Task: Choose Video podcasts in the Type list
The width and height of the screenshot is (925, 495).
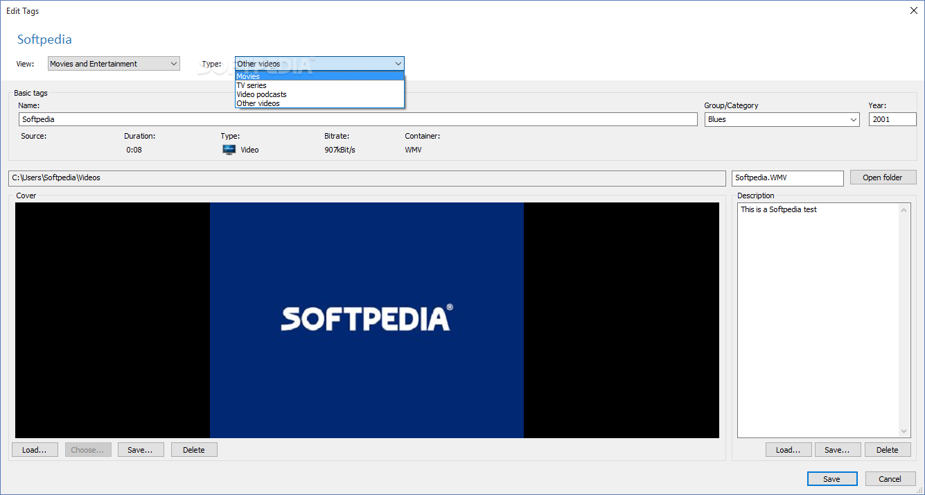Action: [x=319, y=94]
